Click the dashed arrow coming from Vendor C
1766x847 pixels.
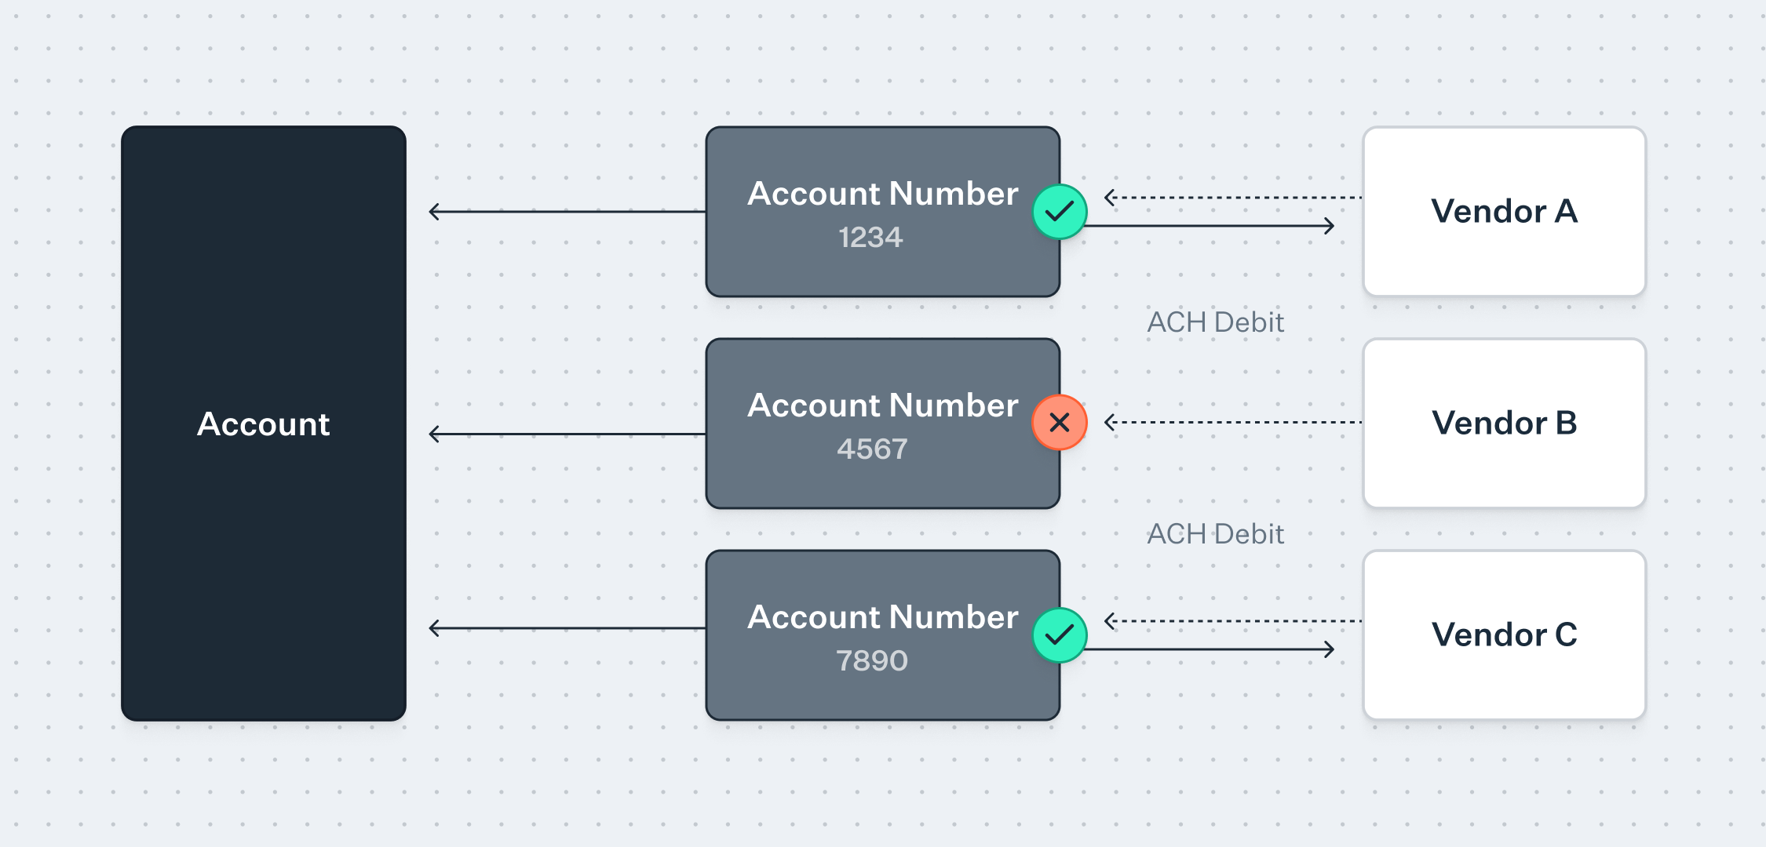1232,621
